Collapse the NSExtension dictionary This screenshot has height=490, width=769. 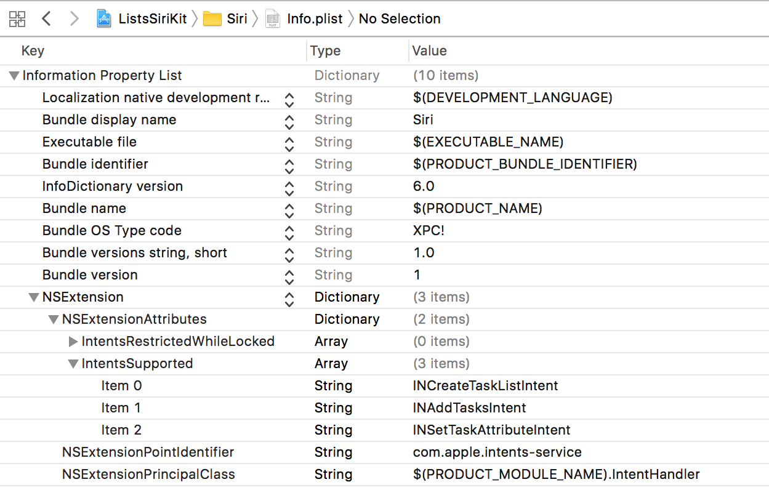pyautogui.click(x=33, y=297)
